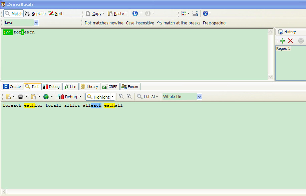Click the test panel paste clipboard icon

pos(33,97)
